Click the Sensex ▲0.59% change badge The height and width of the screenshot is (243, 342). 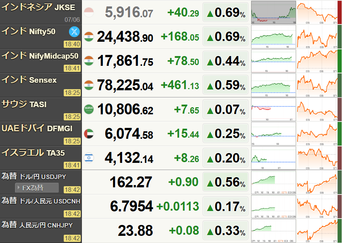(x=225, y=85)
